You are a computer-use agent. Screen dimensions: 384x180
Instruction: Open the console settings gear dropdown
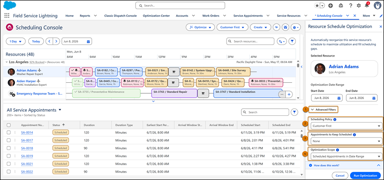point(295,27)
